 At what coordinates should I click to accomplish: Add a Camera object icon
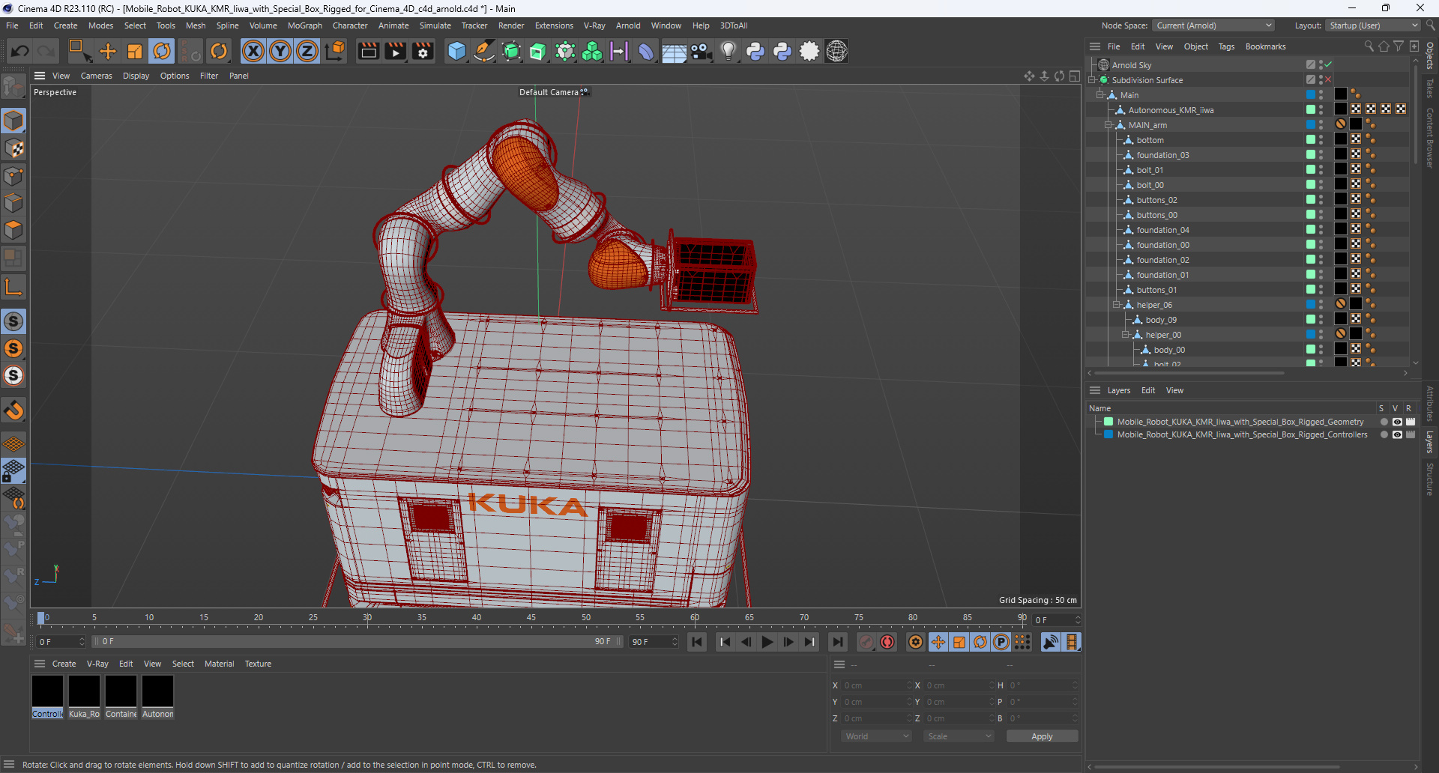[x=701, y=51]
